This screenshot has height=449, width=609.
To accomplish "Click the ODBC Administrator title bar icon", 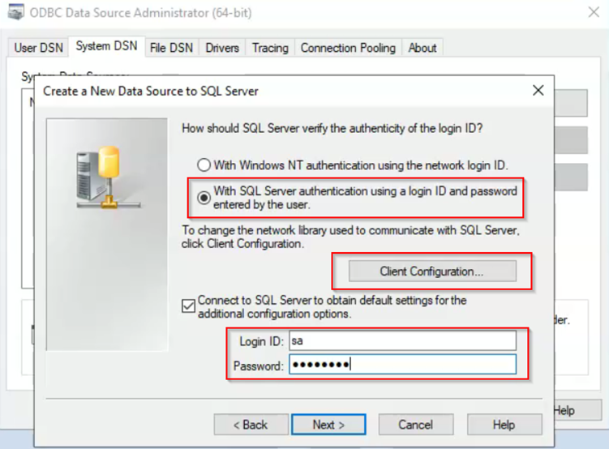I will coord(16,12).
